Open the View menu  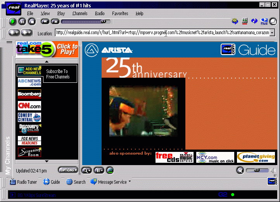45,14
